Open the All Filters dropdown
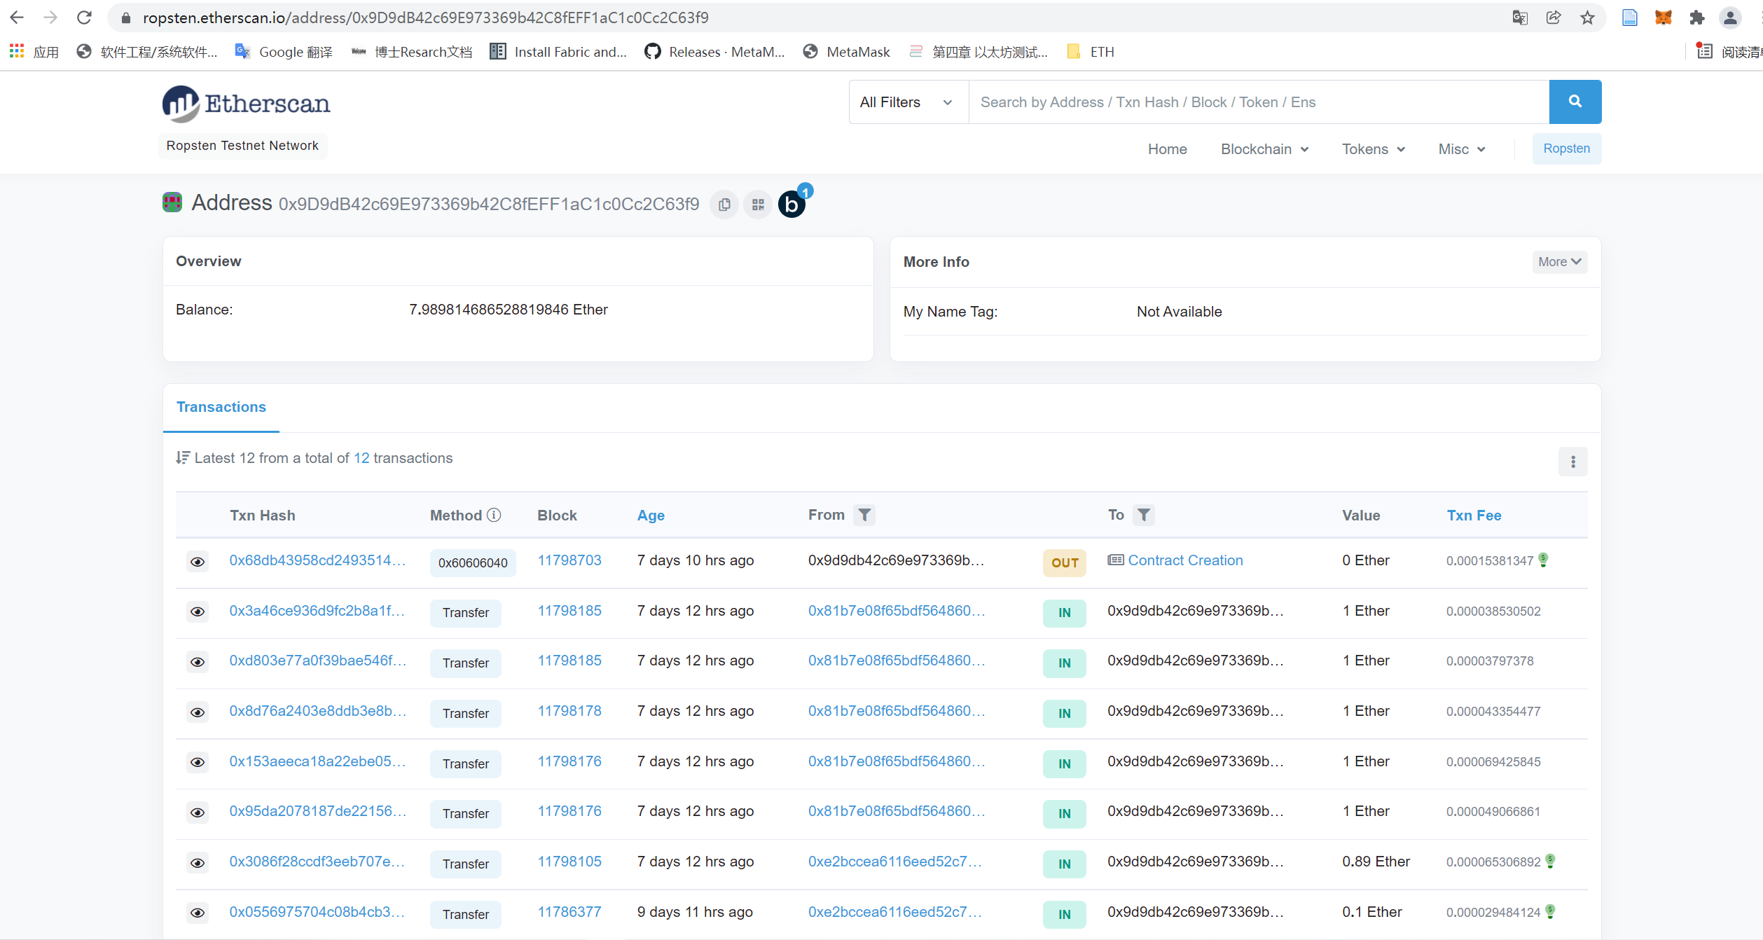Screen dimensions: 1763x940 pyautogui.click(x=908, y=102)
